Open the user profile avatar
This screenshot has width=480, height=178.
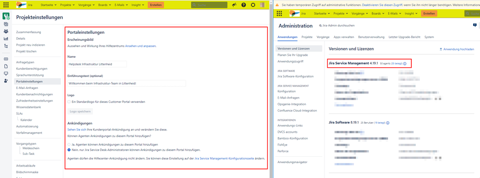[262, 5]
